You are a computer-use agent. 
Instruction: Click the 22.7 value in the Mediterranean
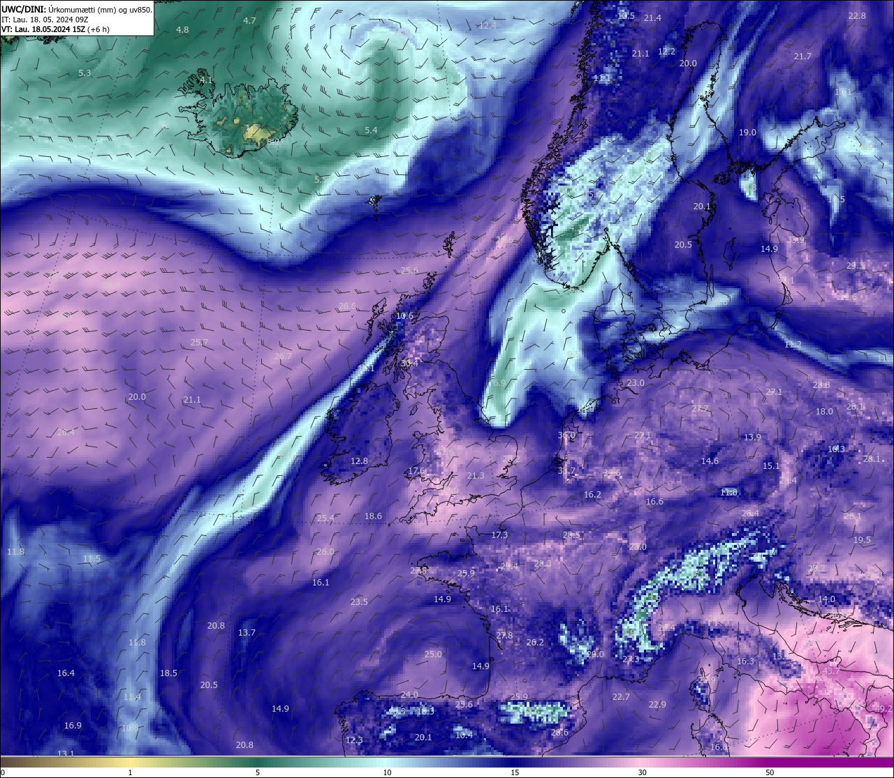click(x=621, y=697)
